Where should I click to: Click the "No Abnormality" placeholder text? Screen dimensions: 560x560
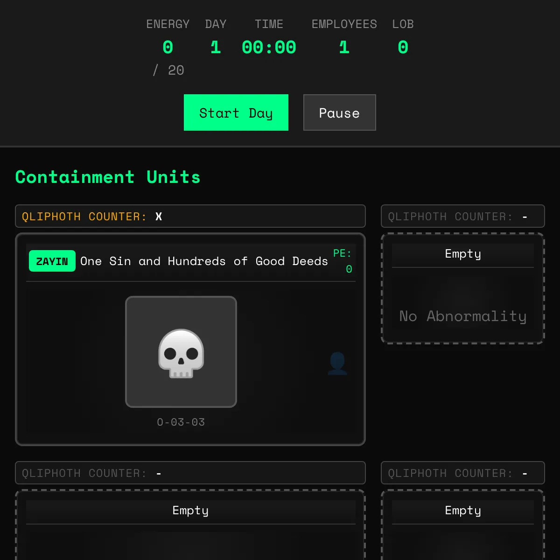coord(463,316)
